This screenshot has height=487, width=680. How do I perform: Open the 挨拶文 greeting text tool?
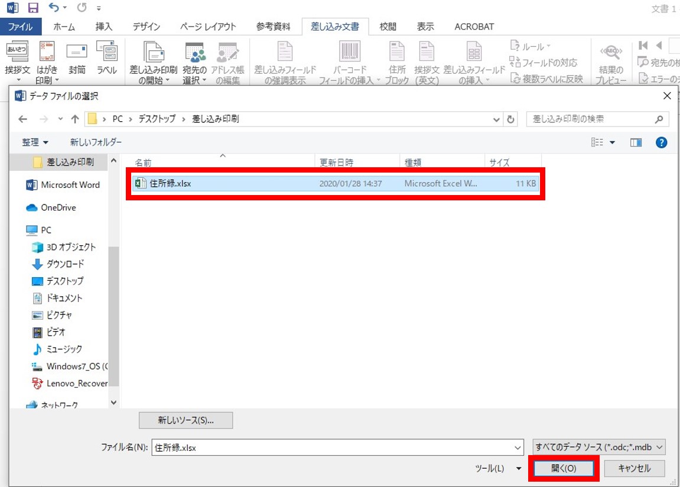point(17,62)
